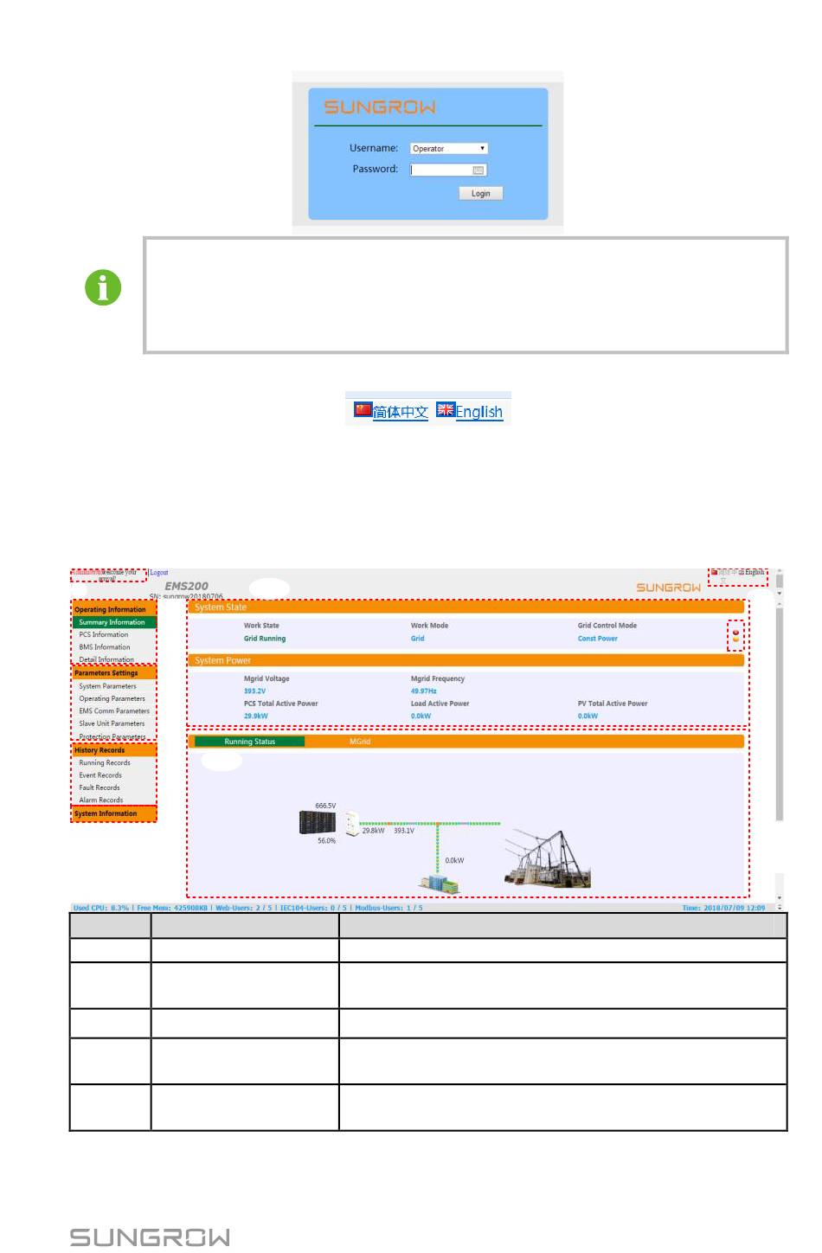Click the Logout link
This screenshot has height=1253, width=822.
pyautogui.click(x=159, y=573)
